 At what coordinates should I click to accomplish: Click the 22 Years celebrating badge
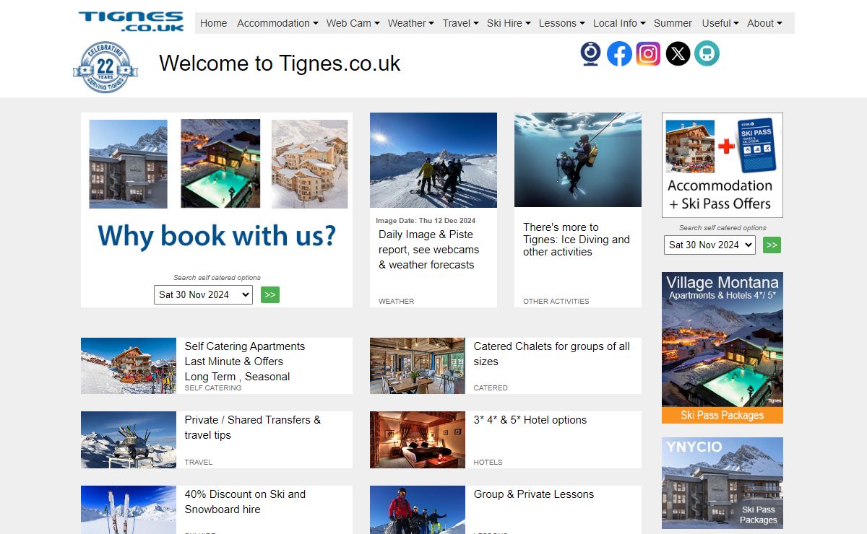click(105, 68)
